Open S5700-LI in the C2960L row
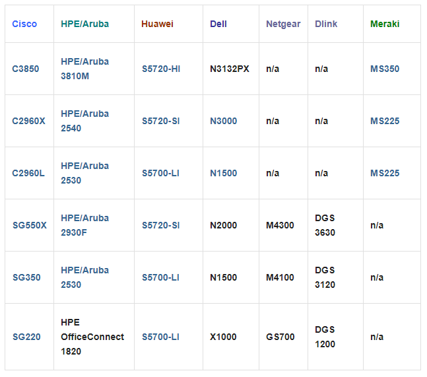The width and height of the screenshot is (427, 377). point(160,173)
